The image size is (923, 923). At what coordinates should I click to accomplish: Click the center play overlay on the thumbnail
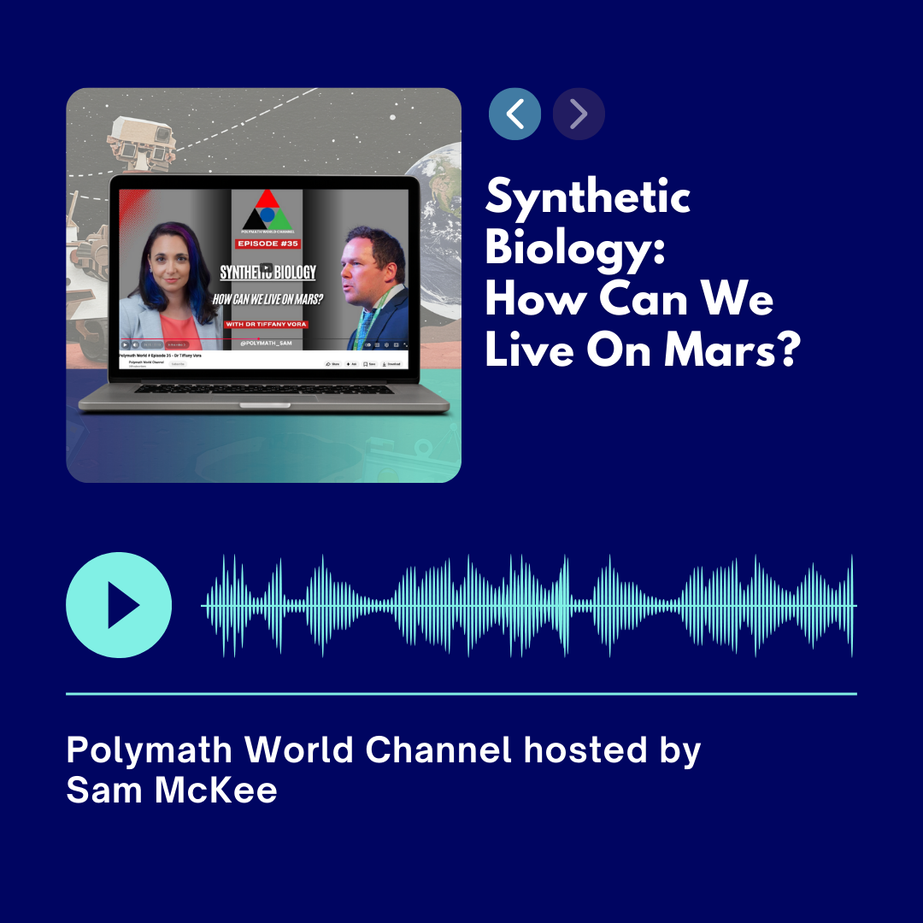[x=266, y=267]
